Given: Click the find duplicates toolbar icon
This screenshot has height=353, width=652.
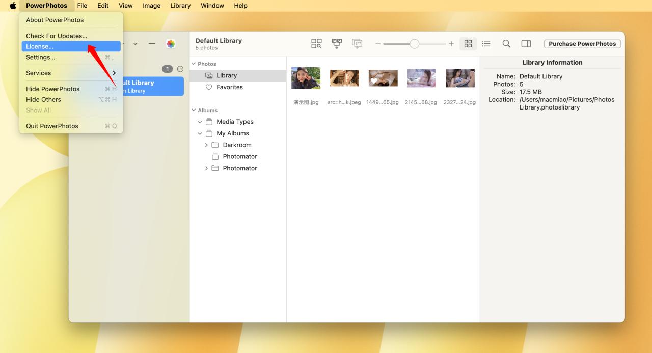Looking at the screenshot, I should 316,44.
